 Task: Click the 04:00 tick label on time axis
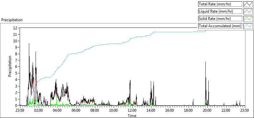(x=57, y=110)
